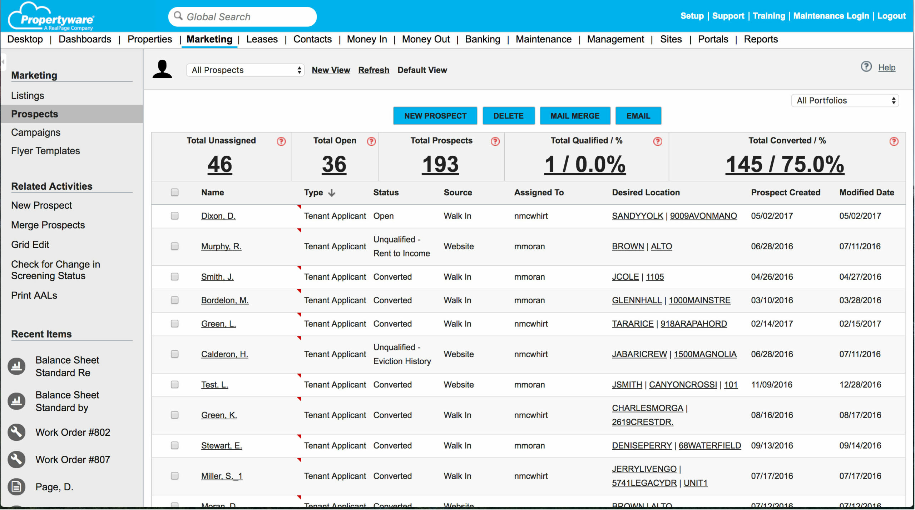This screenshot has width=915, height=510.
Task: Open the Calderon, H. prospect
Action: point(224,354)
